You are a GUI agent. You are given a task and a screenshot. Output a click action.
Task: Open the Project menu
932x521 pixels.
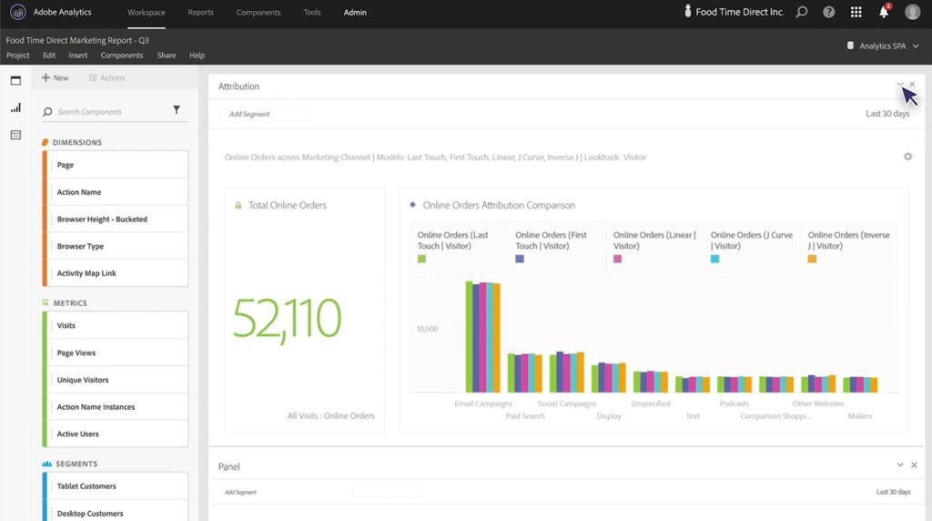[18, 56]
